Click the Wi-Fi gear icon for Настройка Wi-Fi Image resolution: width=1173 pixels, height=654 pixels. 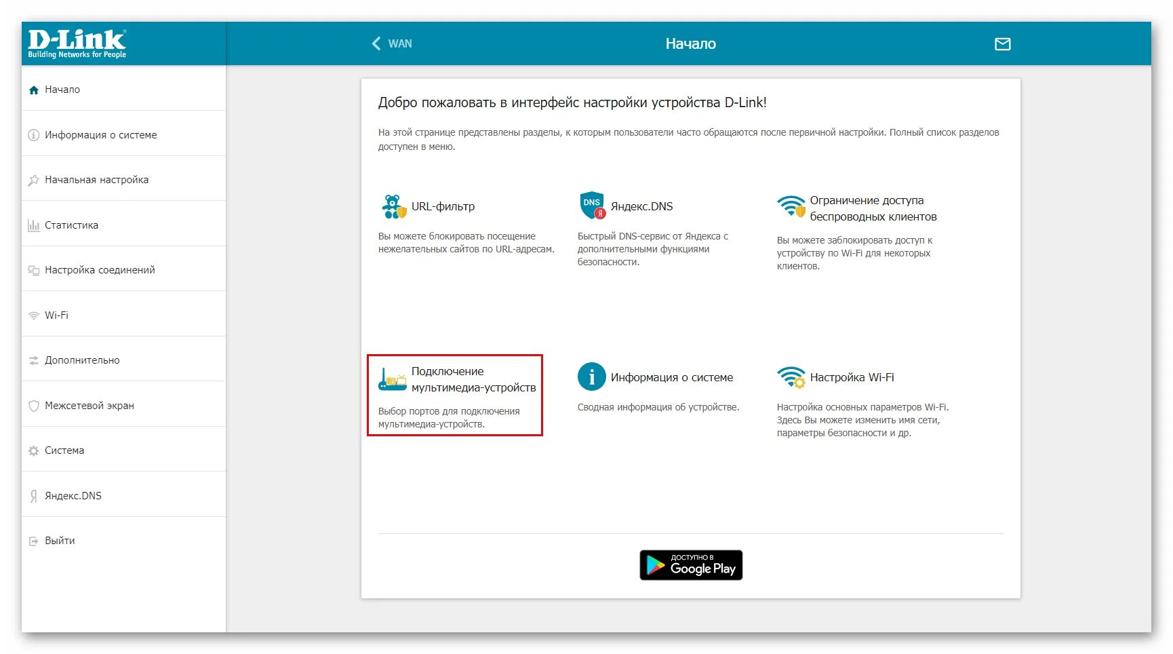(791, 377)
